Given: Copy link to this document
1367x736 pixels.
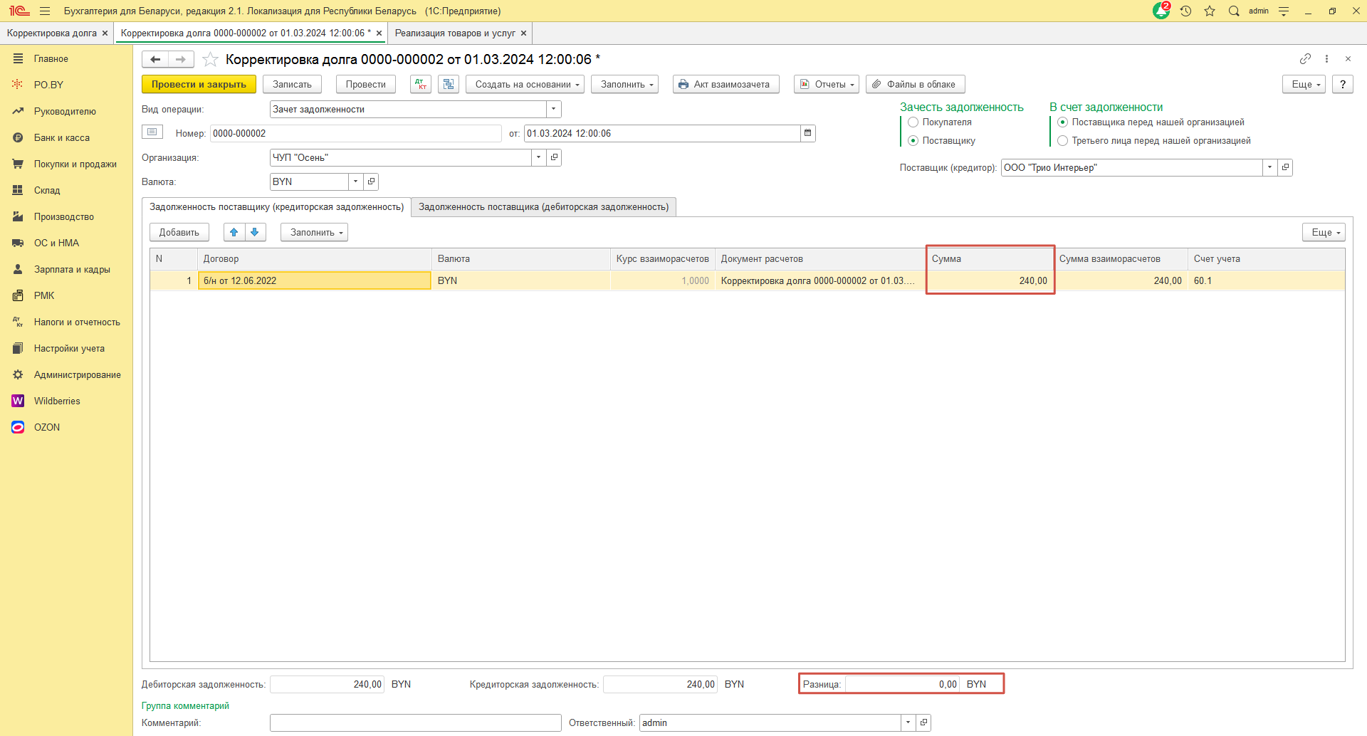Looking at the screenshot, I should (1305, 58).
